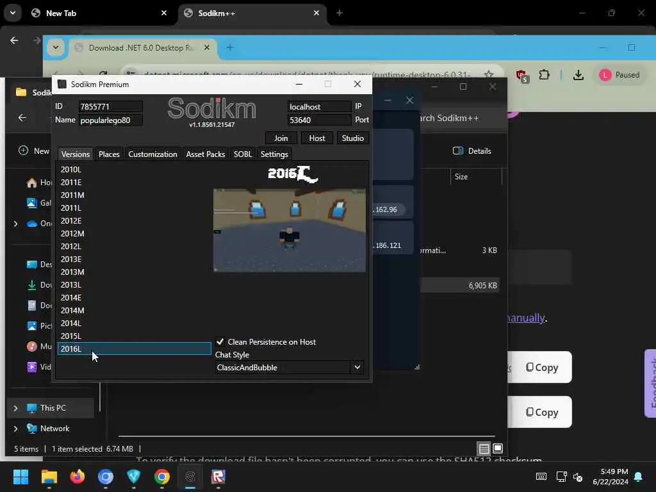Open File Explorer from the taskbar
The image size is (656, 492).
pyautogui.click(x=49, y=477)
